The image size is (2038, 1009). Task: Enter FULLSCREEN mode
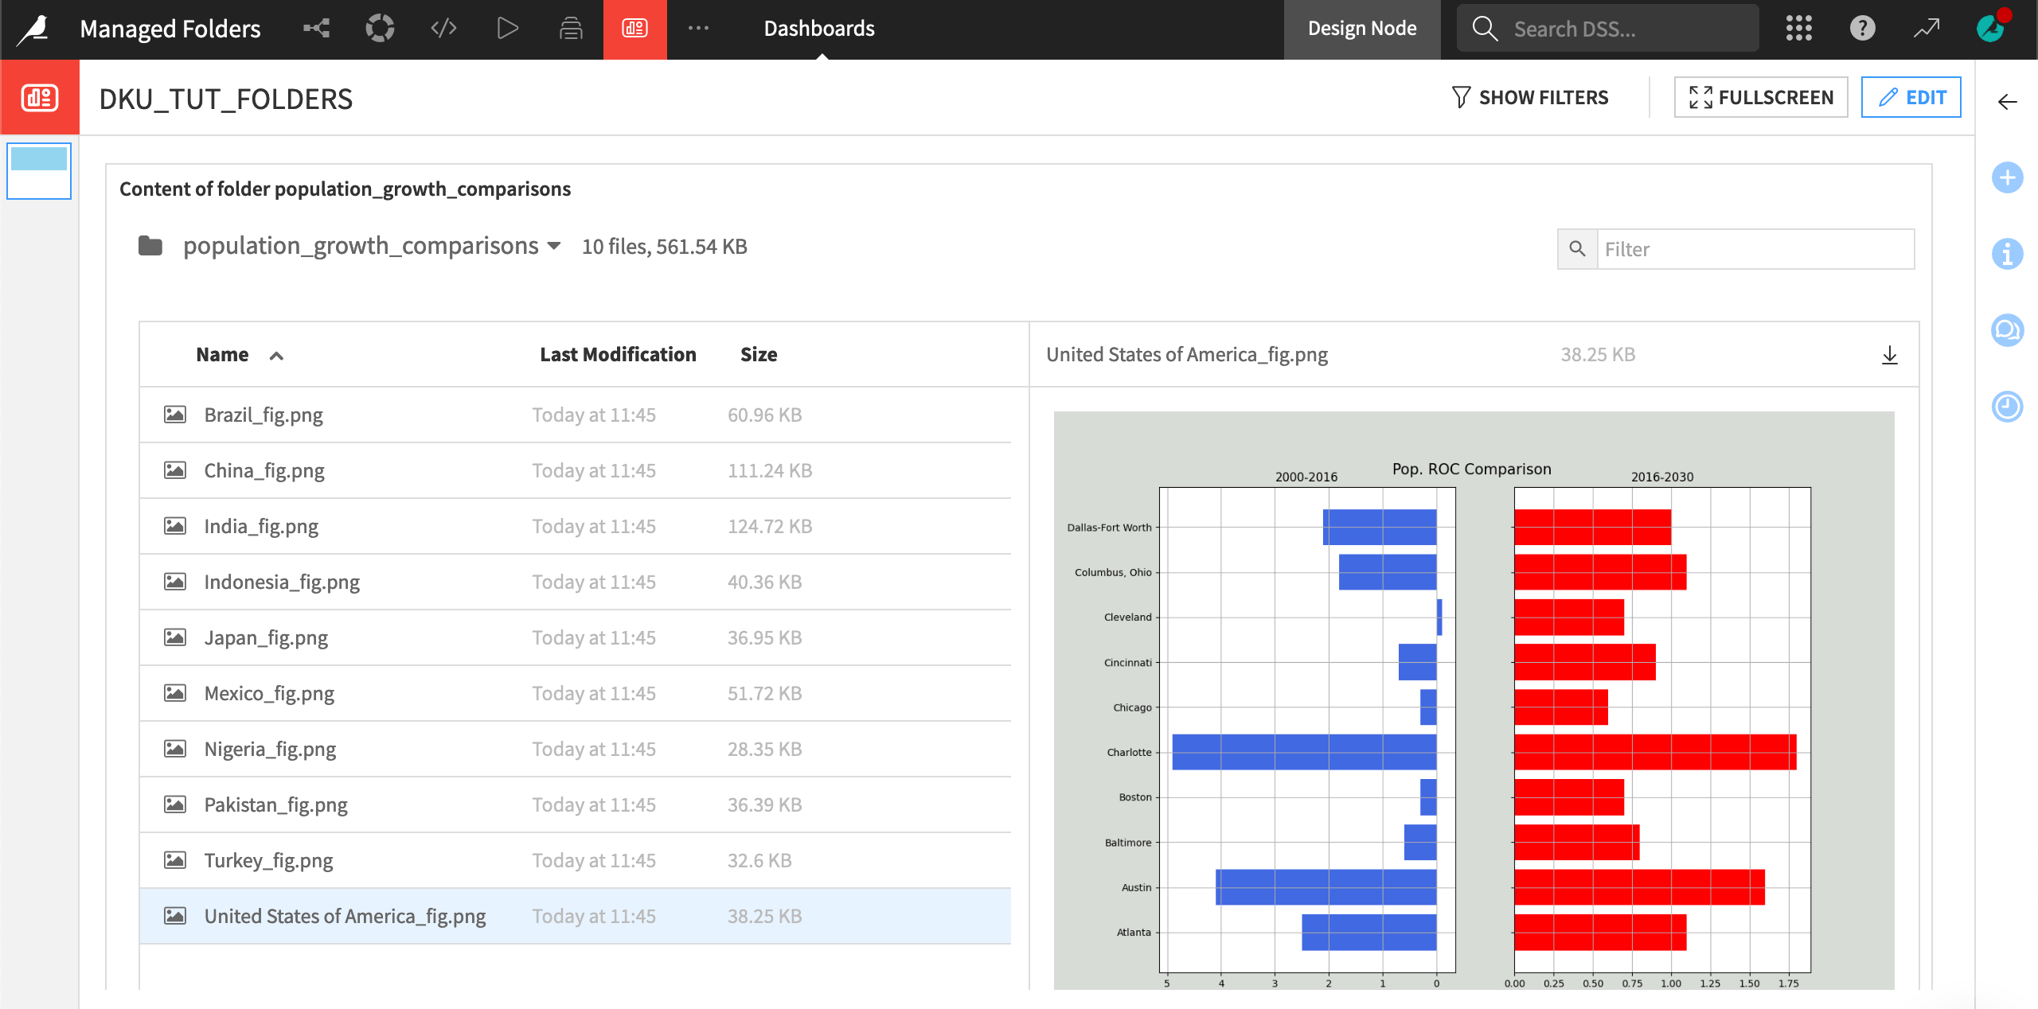pyautogui.click(x=1760, y=98)
